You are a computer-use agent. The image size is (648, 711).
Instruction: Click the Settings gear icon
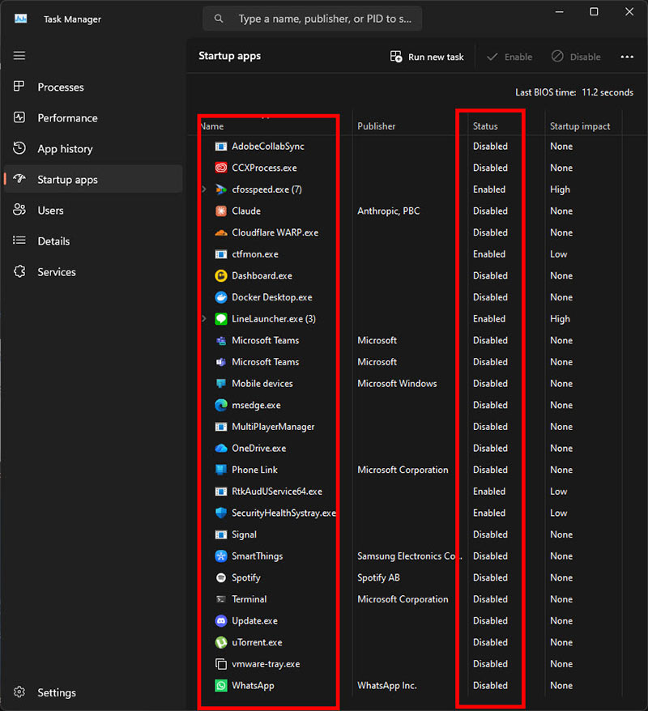(x=19, y=692)
